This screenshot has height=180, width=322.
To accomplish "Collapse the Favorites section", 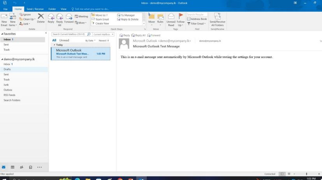I will (2, 34).
